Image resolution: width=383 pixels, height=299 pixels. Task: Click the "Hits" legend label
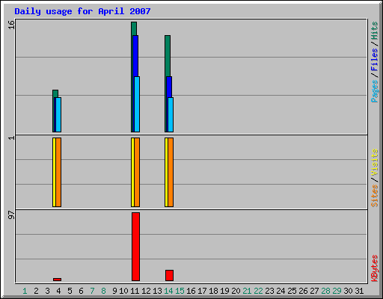point(374,31)
